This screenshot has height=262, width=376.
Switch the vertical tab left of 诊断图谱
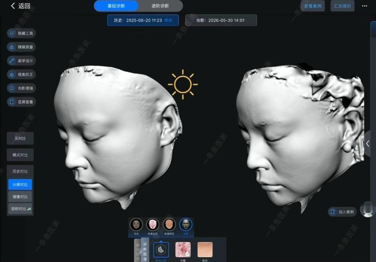click(138, 250)
